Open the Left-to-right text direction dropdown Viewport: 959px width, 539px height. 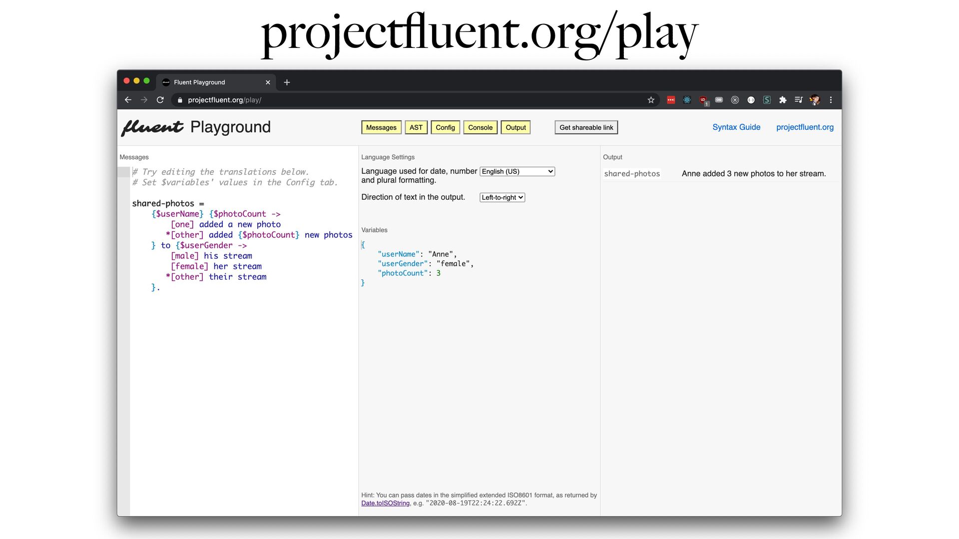point(502,197)
